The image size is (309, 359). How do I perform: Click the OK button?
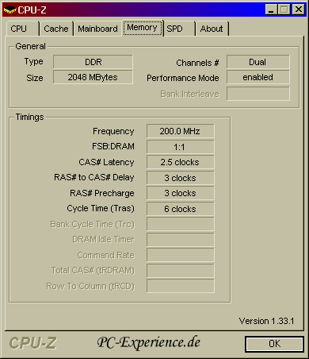274,344
